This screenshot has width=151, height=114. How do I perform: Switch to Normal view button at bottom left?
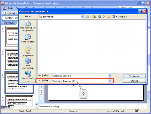coord(2,107)
